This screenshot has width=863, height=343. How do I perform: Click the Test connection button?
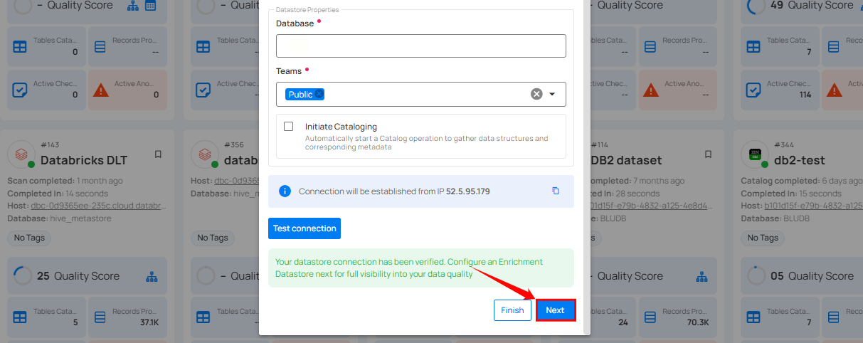(x=305, y=228)
